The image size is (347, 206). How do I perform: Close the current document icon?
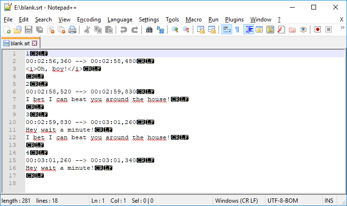click(50, 30)
